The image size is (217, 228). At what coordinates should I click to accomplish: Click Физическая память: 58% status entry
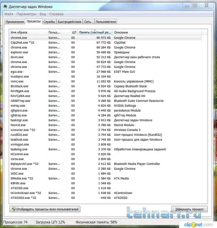point(96,222)
